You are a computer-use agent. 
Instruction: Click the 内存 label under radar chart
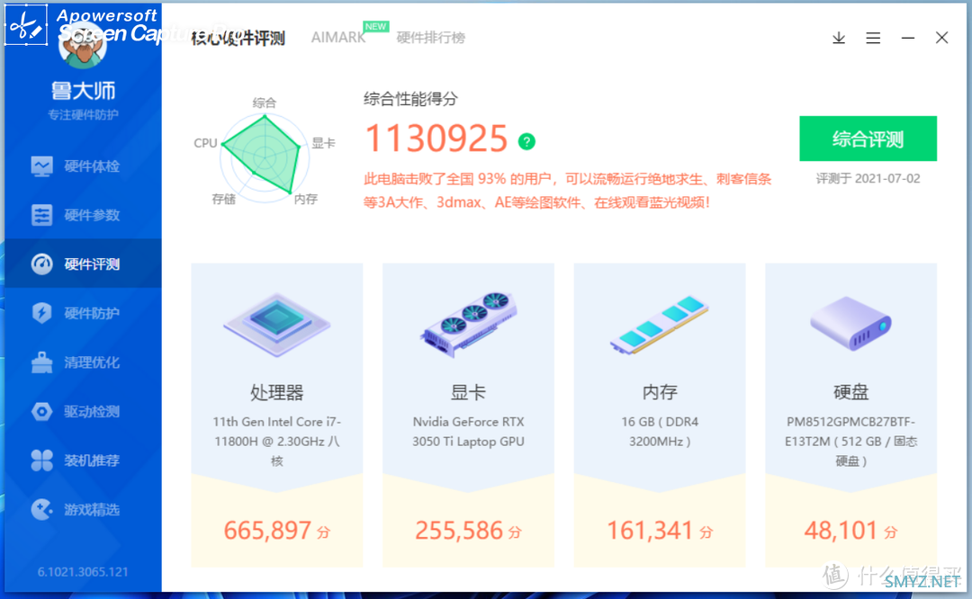coord(306,199)
